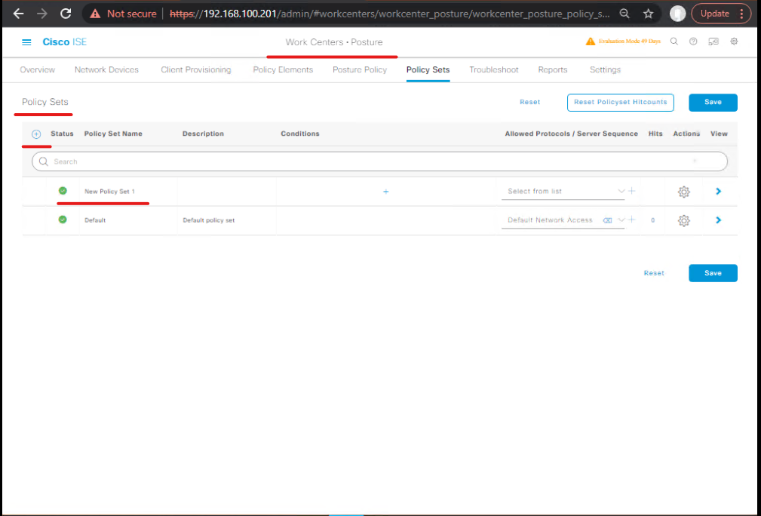
Task: Expand the Default Network Access dropdown
Action: tap(621, 220)
